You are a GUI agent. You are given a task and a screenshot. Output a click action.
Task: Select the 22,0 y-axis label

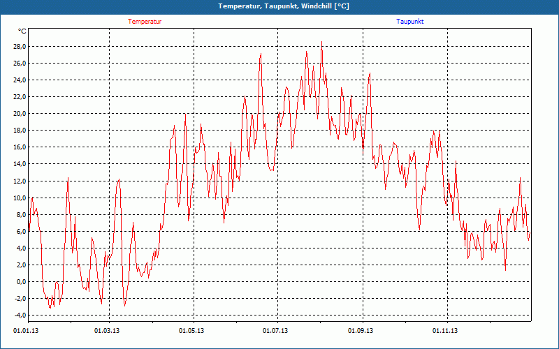(x=20, y=97)
